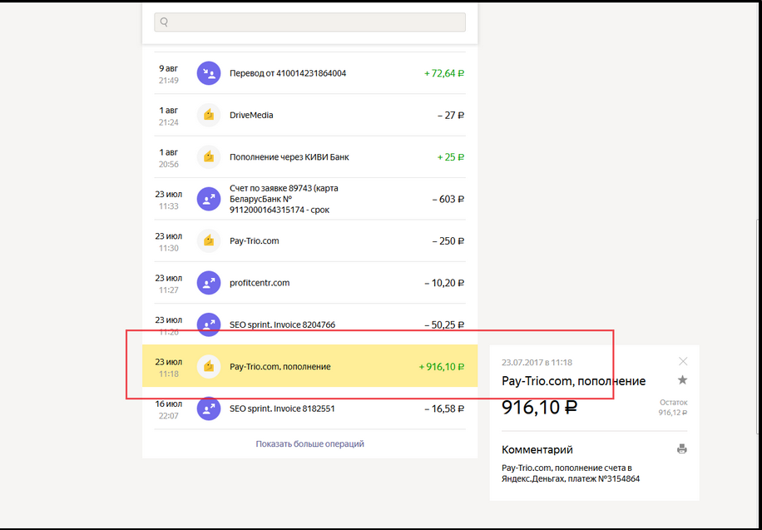
Task: Click the DriveMedia wallet icon
Action: (209, 116)
